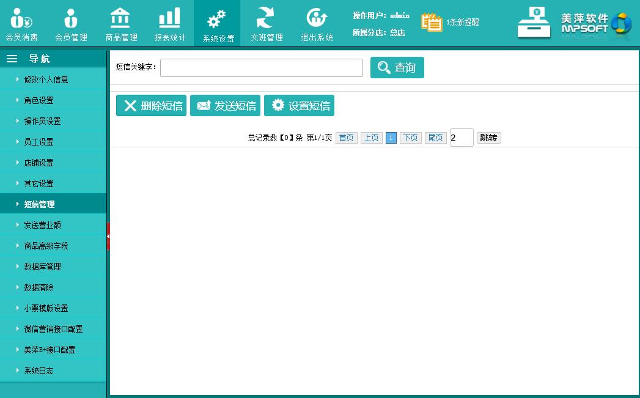Click the 查询 search button

pos(397,68)
